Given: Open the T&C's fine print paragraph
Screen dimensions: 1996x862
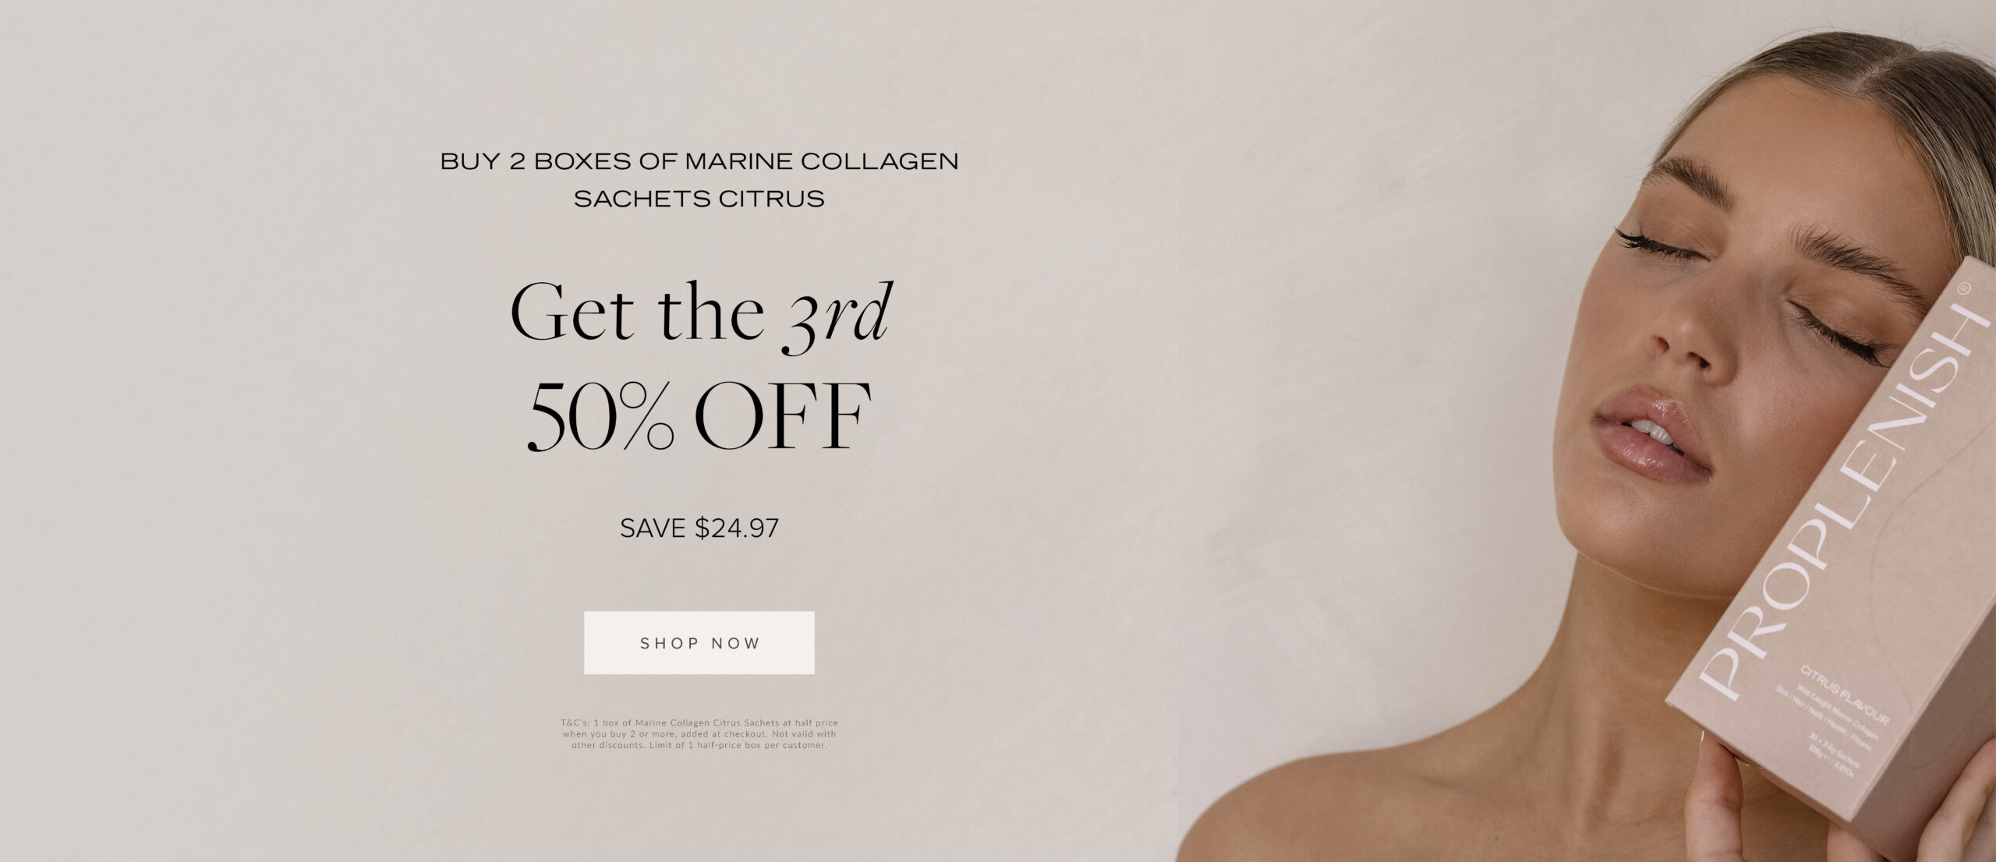Looking at the screenshot, I should pyautogui.click(x=699, y=733).
